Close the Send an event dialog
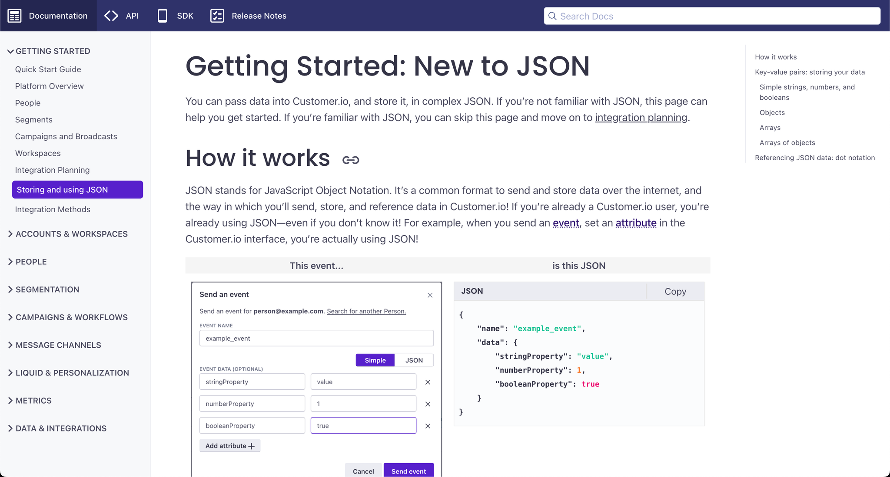890x477 pixels. [x=430, y=295]
